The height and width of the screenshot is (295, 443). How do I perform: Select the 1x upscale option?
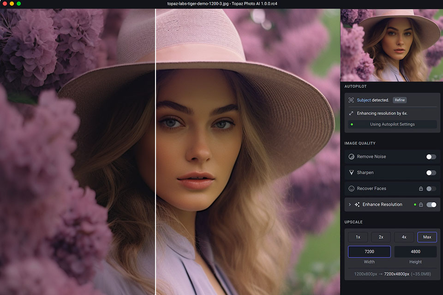click(x=358, y=237)
